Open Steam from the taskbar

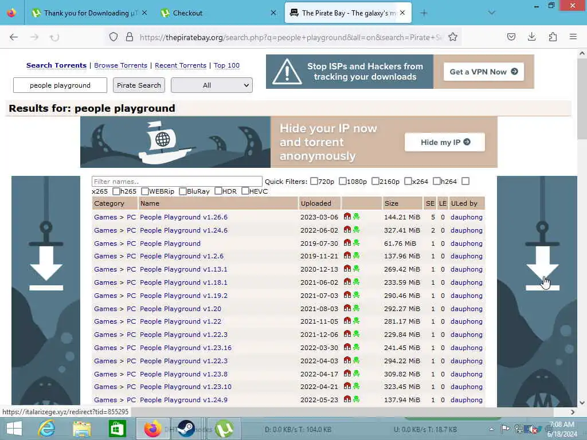coord(185,429)
